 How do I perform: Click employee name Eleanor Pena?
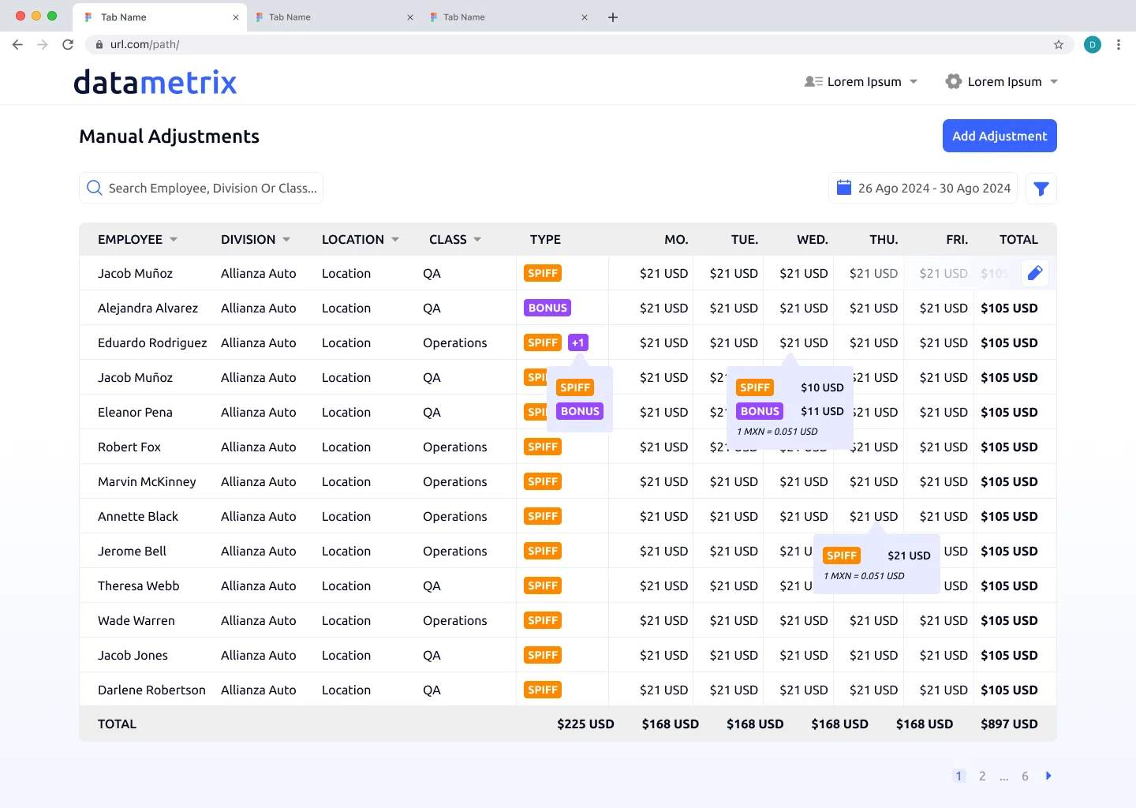coord(135,412)
